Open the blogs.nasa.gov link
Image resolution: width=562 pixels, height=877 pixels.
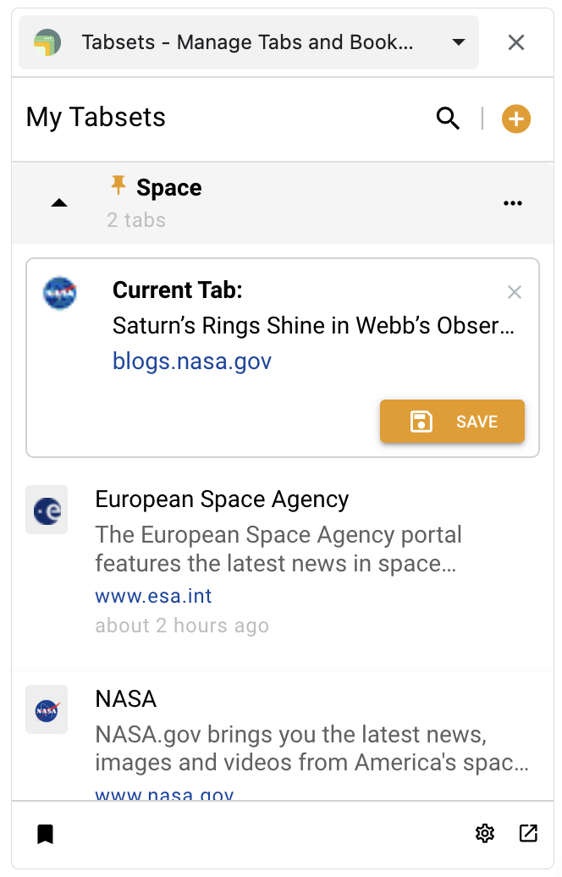click(x=192, y=361)
